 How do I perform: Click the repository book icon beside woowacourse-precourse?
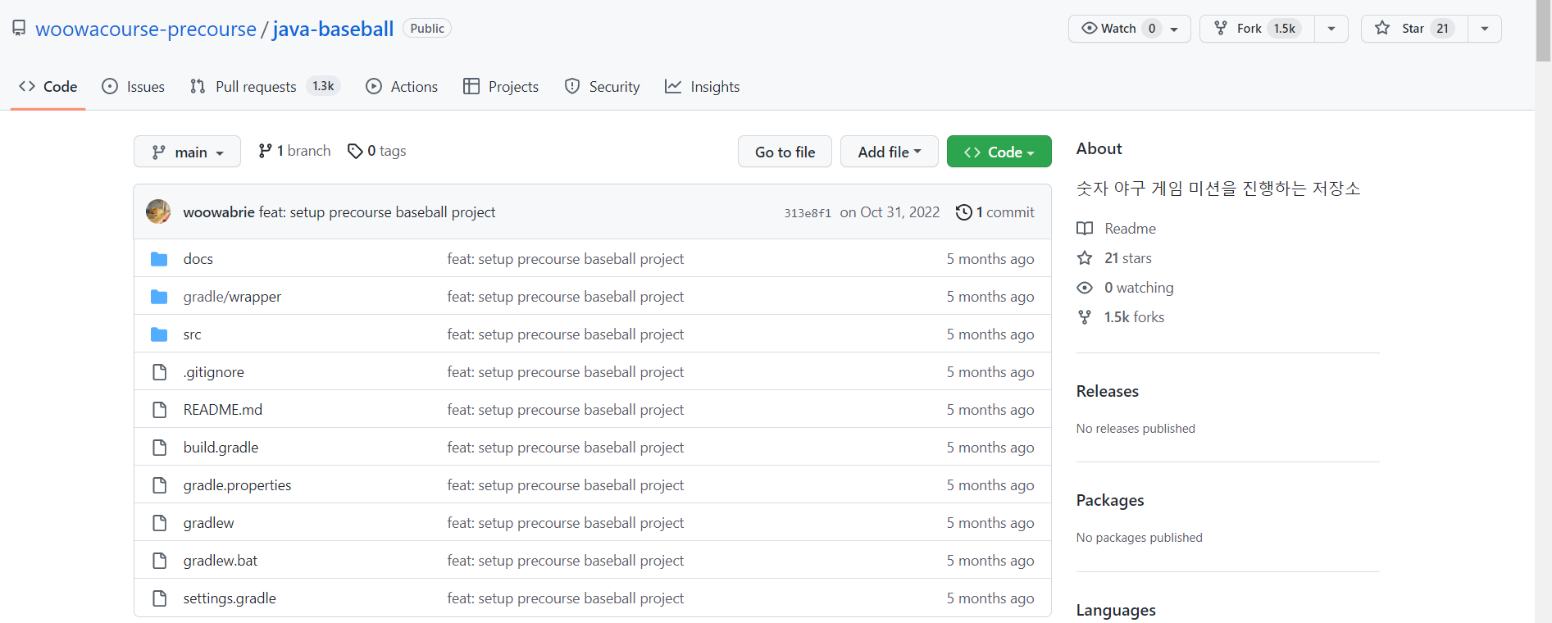click(19, 29)
